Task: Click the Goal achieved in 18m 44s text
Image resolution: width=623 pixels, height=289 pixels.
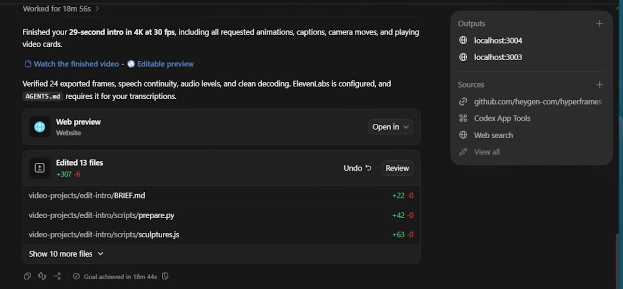Action: point(120,277)
